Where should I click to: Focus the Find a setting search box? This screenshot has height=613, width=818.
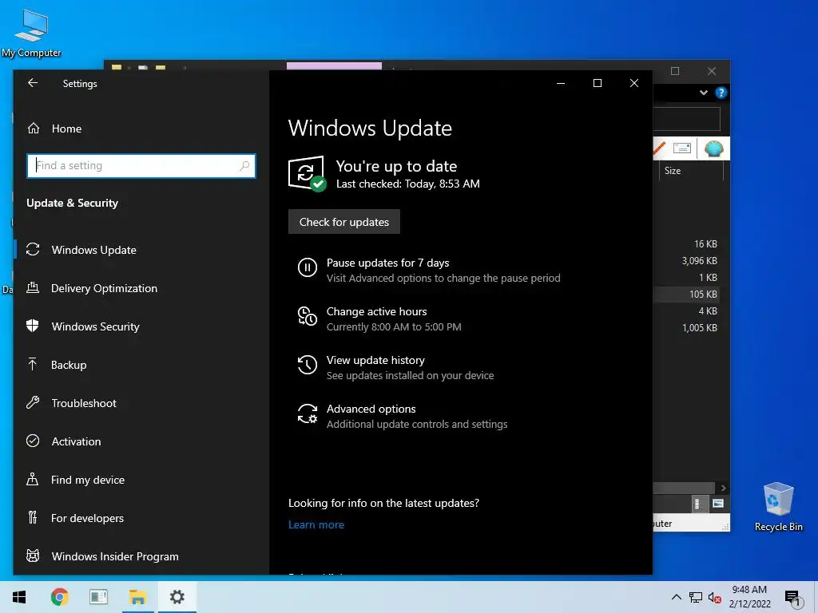[x=141, y=166]
